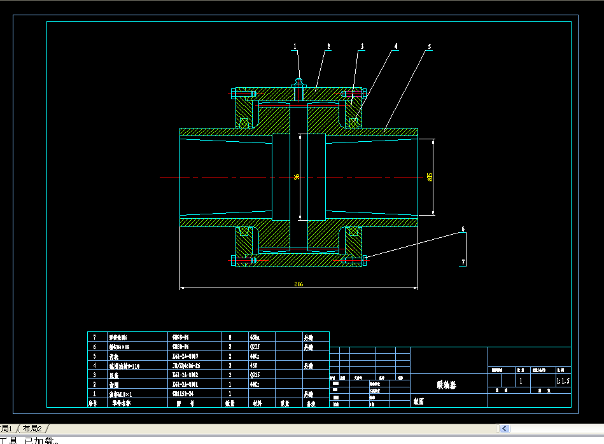
Task: Switch to the 布局1 layout tab
Action: [x=6, y=428]
